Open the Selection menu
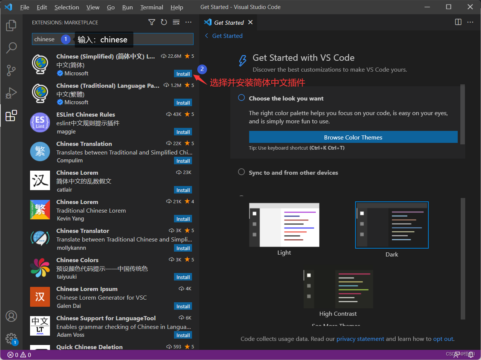The height and width of the screenshot is (360, 481). tap(67, 7)
